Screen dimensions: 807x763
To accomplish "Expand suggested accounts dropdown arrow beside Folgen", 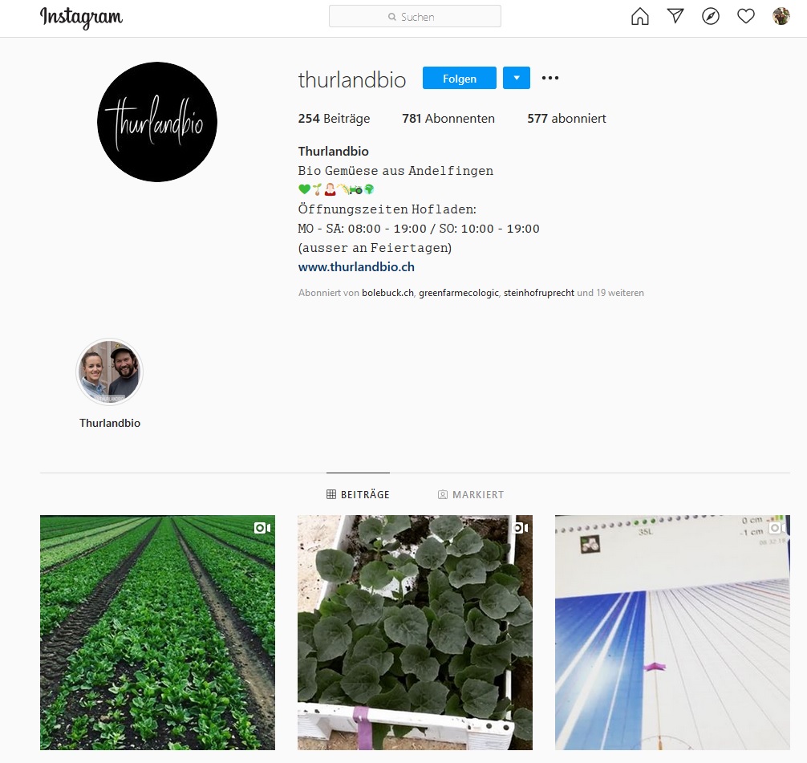I will 517,78.
